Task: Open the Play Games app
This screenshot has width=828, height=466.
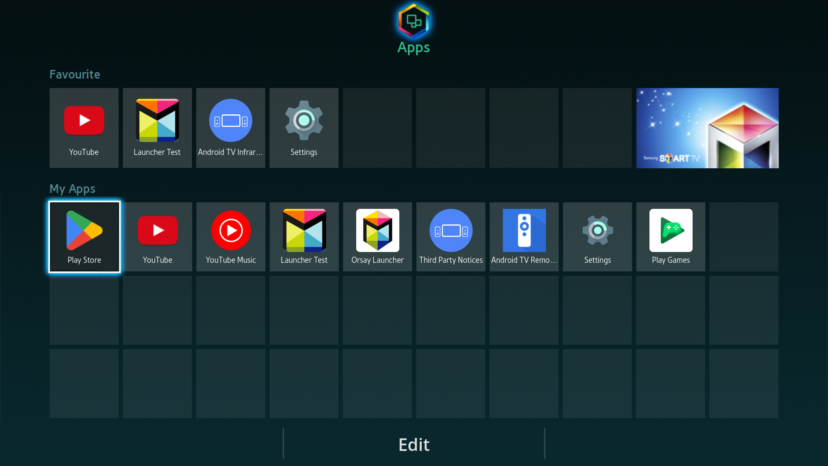Action: click(x=671, y=237)
